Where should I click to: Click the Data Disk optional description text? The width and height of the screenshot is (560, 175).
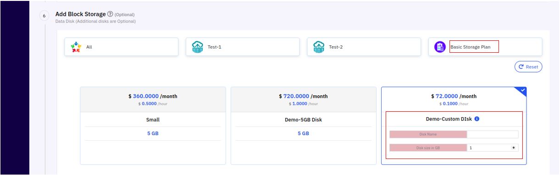coord(95,22)
